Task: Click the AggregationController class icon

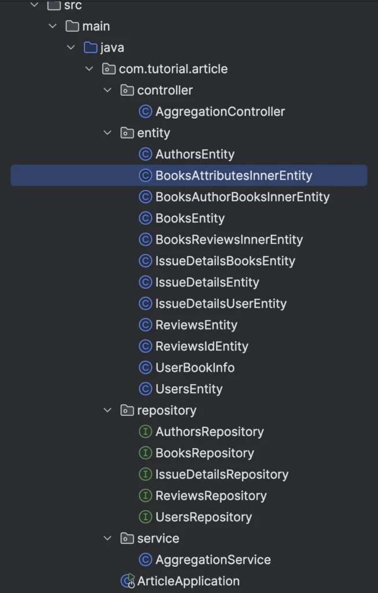Action: [146, 112]
